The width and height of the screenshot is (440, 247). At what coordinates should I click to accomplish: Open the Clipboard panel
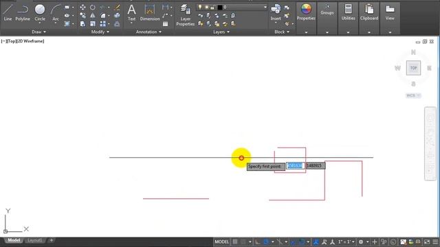(369, 12)
